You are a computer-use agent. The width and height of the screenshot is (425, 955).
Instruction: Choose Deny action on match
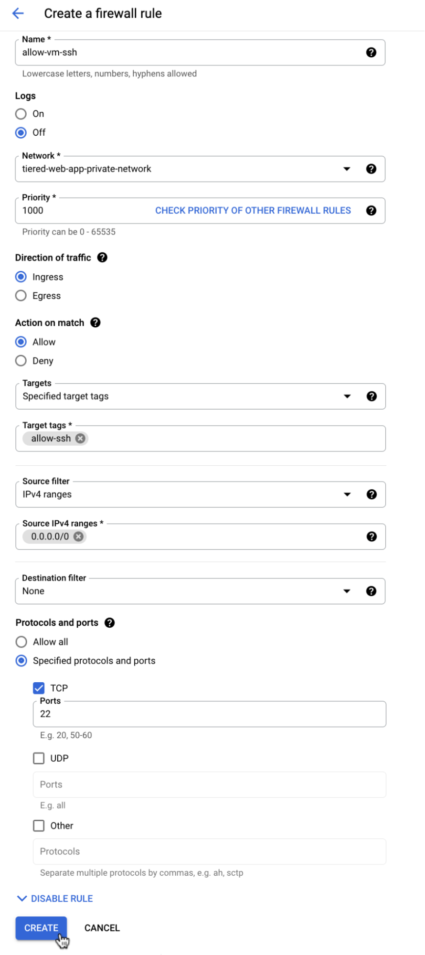pyautogui.click(x=21, y=361)
